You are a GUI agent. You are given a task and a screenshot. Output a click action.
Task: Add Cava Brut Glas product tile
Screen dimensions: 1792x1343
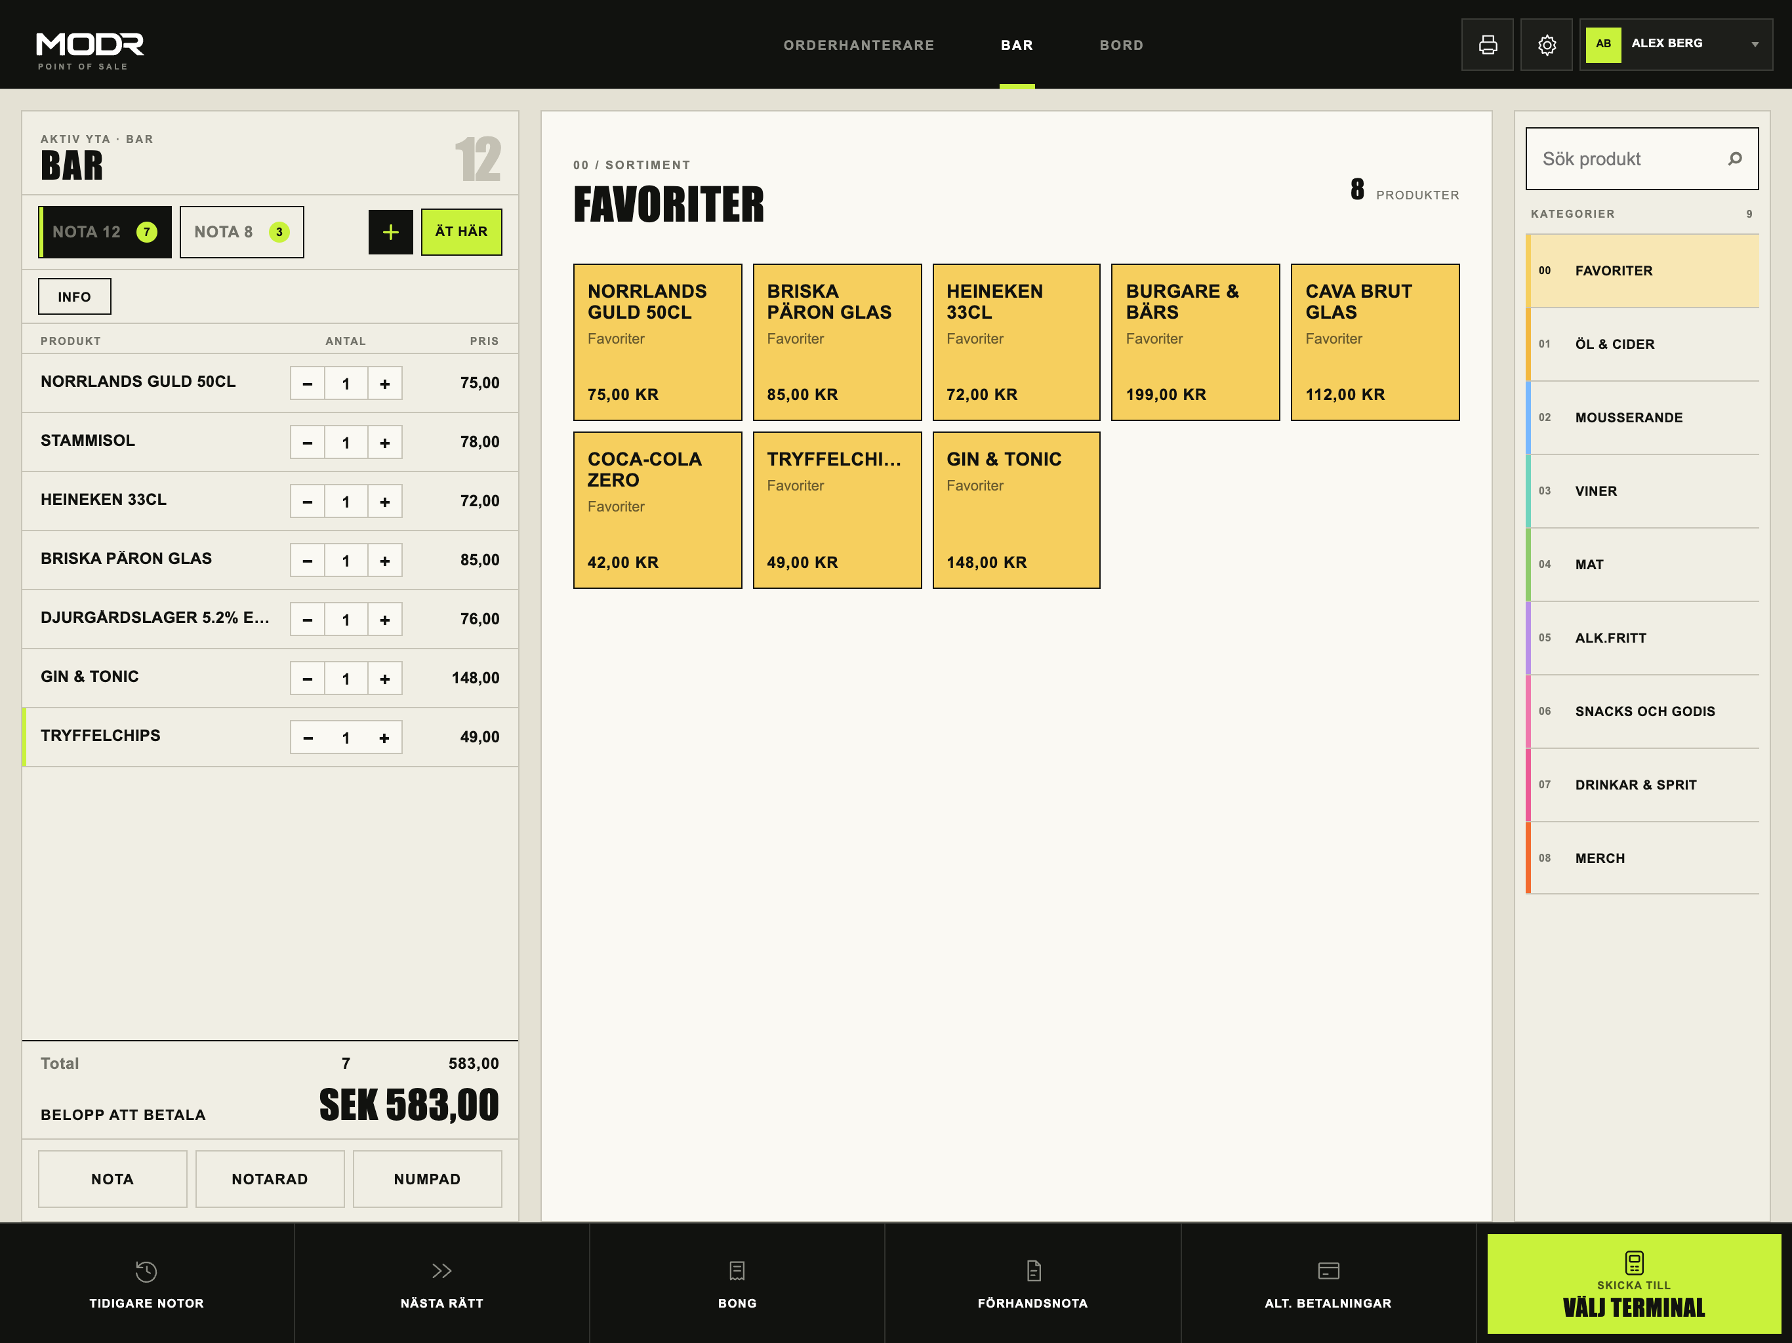pyautogui.click(x=1375, y=342)
